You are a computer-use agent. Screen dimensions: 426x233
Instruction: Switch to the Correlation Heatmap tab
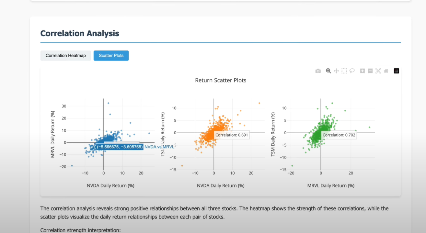(x=66, y=56)
